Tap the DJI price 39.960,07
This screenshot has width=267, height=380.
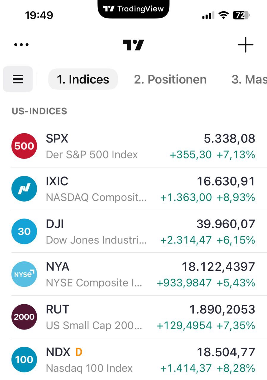[226, 224]
